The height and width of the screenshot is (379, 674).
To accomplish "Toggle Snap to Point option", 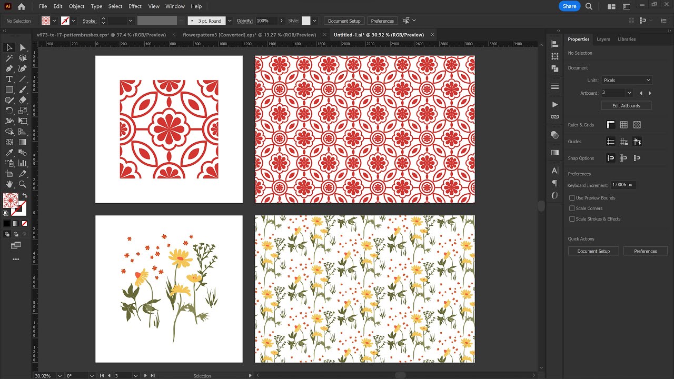I will tap(611, 158).
